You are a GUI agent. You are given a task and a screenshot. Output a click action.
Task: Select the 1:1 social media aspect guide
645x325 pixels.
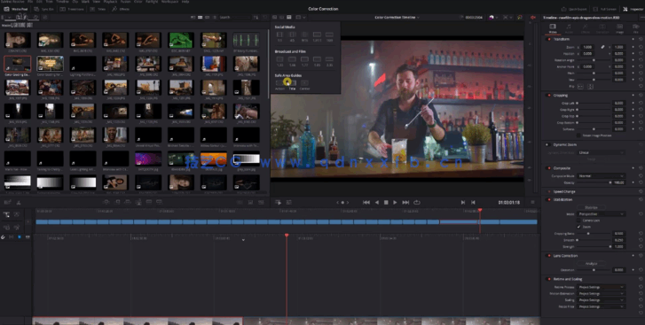click(x=279, y=36)
